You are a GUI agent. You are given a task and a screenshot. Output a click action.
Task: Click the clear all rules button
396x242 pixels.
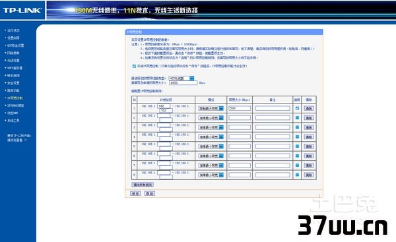click(143, 185)
